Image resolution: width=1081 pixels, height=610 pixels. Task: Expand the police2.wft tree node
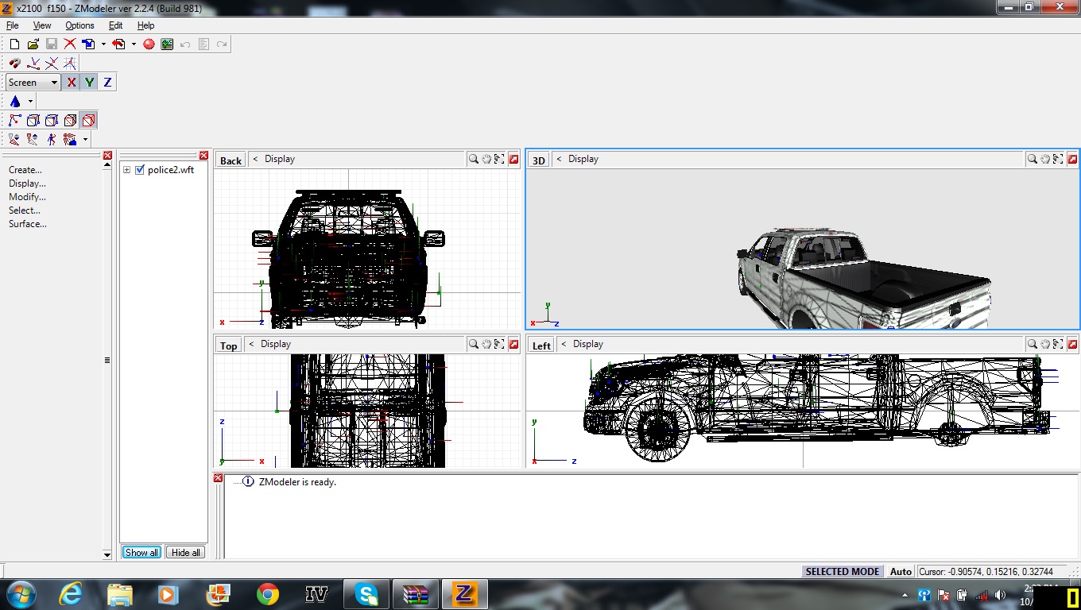tap(126, 170)
